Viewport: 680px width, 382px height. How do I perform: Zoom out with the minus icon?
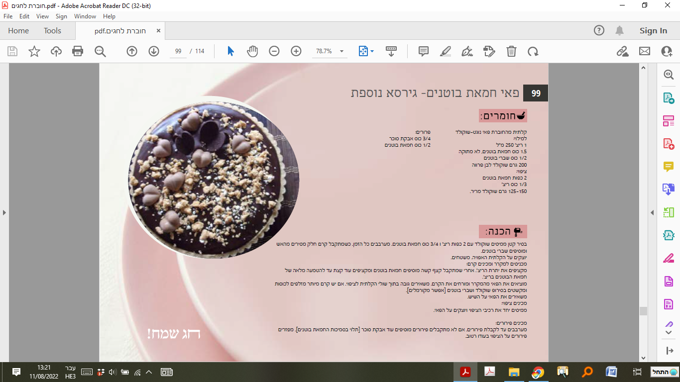pyautogui.click(x=274, y=51)
